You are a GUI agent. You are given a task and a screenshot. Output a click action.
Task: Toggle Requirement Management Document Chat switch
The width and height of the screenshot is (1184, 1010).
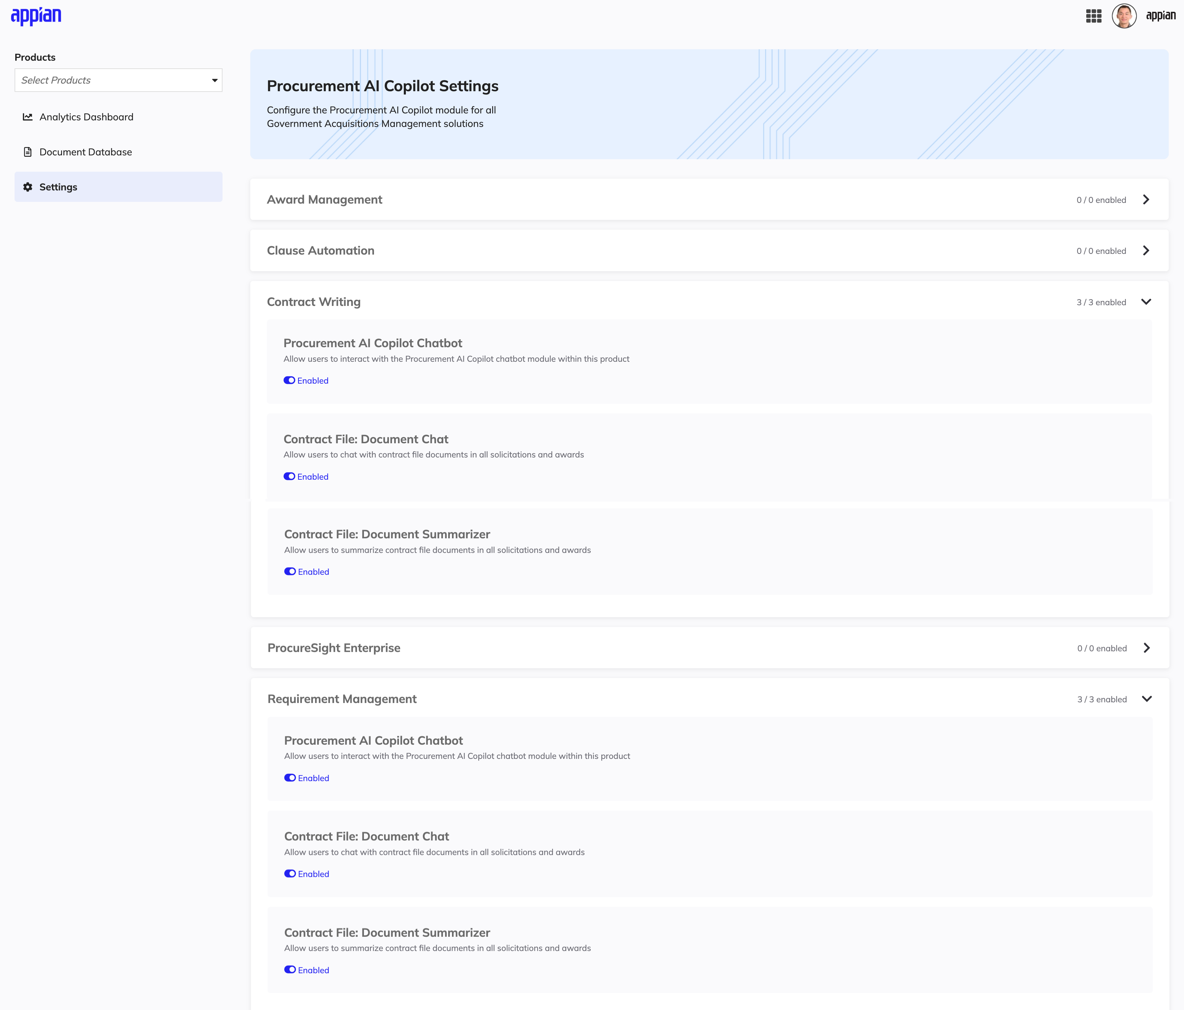tap(290, 874)
